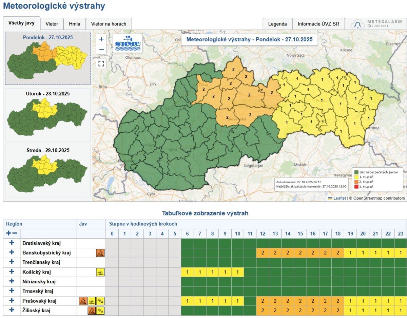This screenshot has width=407, height=318.
Task: Click the orange 2. stupeň legend swatch
Action: (x=355, y=182)
